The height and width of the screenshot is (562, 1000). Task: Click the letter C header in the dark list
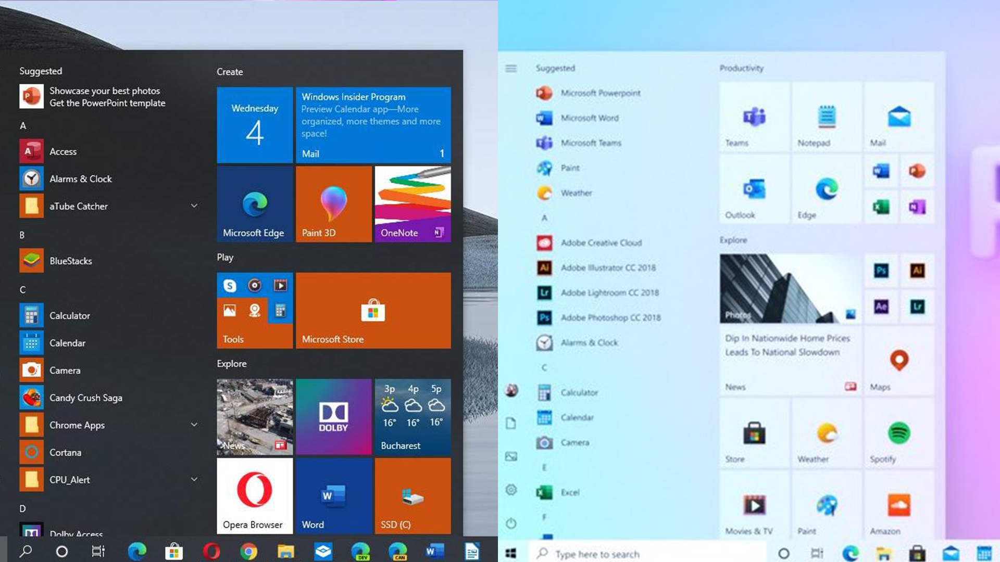pos(22,290)
